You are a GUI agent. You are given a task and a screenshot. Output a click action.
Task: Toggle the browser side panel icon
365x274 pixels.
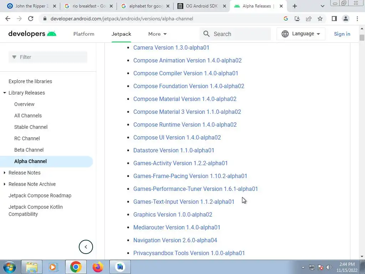coord(334,19)
